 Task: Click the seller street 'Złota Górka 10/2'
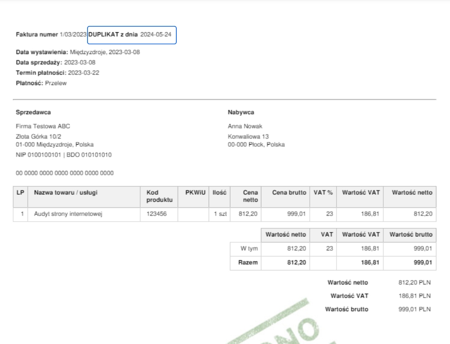tap(39, 136)
